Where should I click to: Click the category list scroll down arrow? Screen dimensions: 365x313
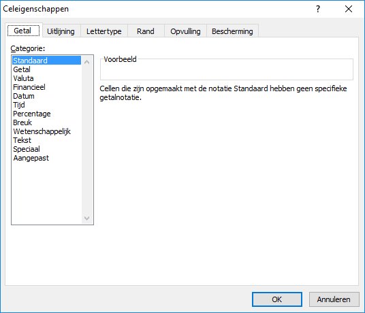coord(87,218)
